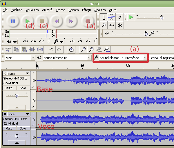Viewport: 174px width, 148px height.
Task: Select the Time Shift tool
Action: [112, 25]
